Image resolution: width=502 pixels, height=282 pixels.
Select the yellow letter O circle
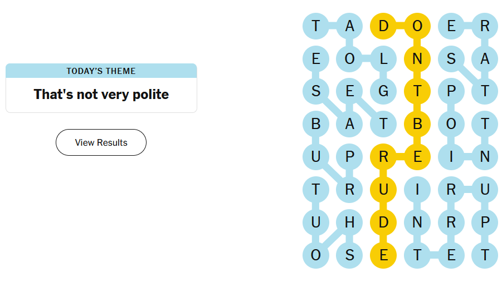coord(417,26)
